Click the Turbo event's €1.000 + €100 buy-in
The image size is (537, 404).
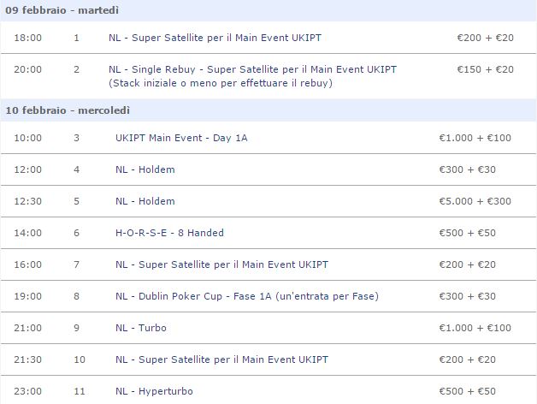coord(475,328)
